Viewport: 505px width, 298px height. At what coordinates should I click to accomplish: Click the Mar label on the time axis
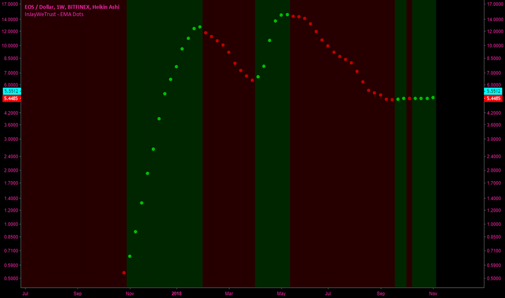229,294
